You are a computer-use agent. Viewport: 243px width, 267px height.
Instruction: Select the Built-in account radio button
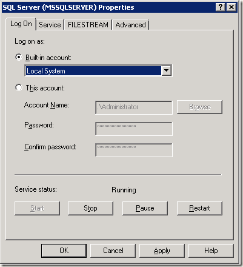[x=19, y=57]
